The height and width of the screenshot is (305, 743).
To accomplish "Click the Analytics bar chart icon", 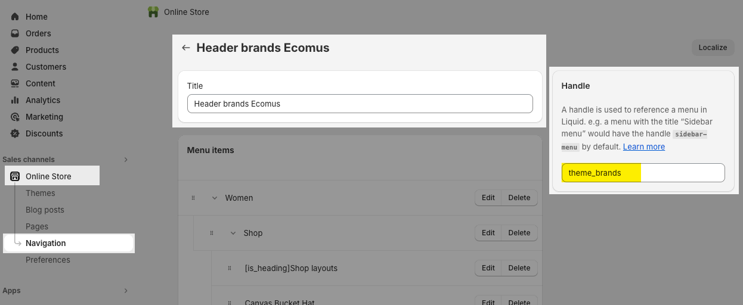I will pyautogui.click(x=15, y=100).
